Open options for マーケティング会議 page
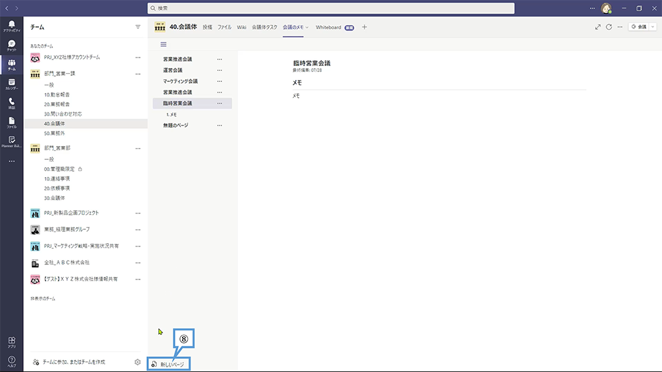The width and height of the screenshot is (662, 372). pos(220,81)
